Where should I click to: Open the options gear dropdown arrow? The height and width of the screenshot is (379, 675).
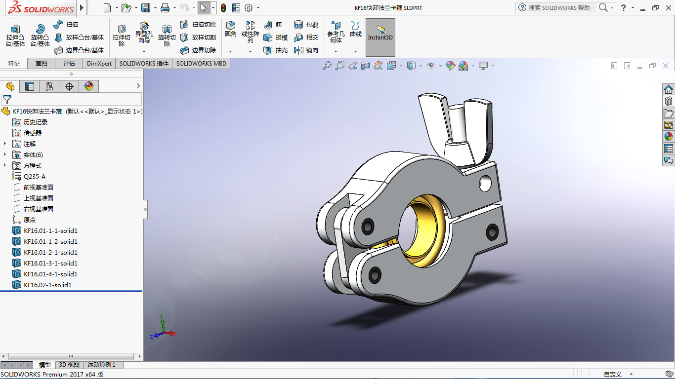(258, 8)
